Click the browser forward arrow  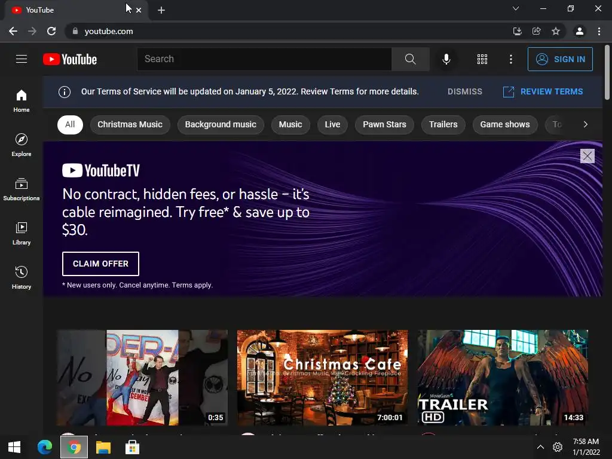[32, 31]
